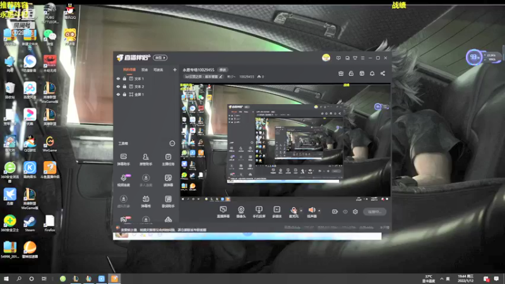Open the skin shirt icon in title bar
The height and width of the screenshot is (284, 505).
click(x=355, y=58)
